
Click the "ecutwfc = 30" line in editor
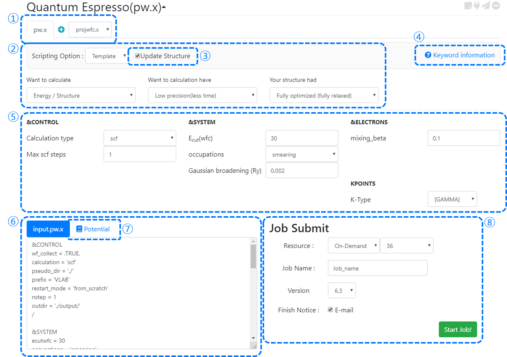pyautogui.click(x=48, y=340)
